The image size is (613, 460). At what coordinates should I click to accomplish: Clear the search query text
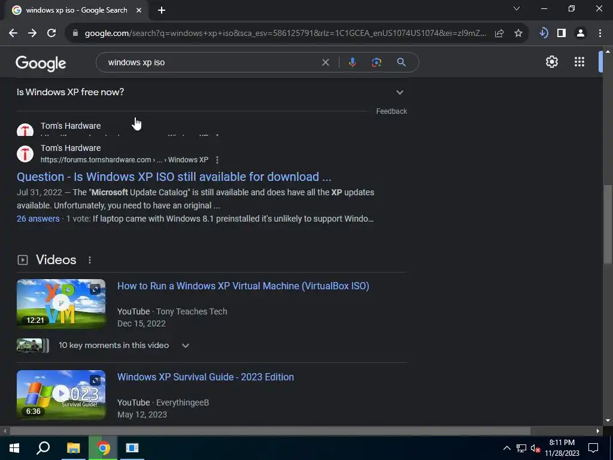pos(325,62)
